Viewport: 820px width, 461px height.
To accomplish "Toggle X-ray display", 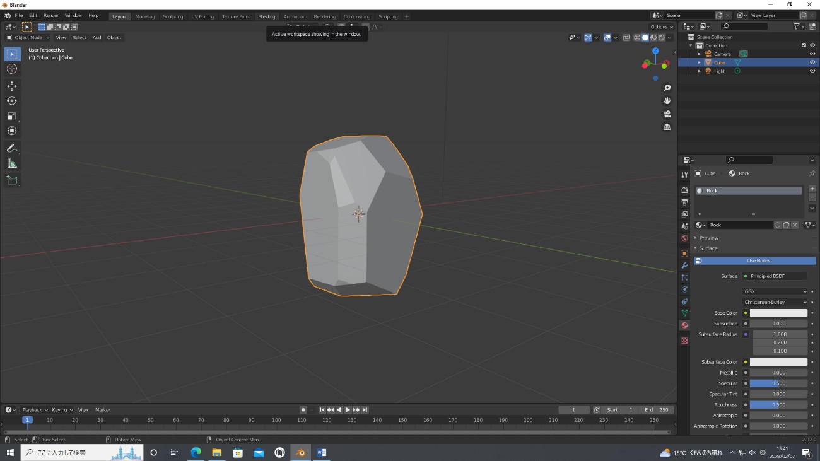I will coord(626,38).
